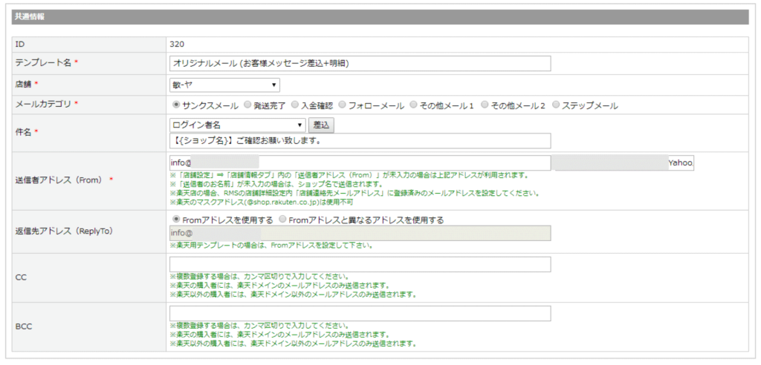Click the sender From address field
This screenshot has width=761, height=365.
[x=360, y=162]
